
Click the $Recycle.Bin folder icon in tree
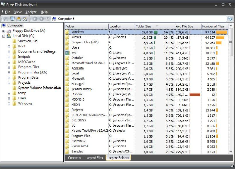14,41
